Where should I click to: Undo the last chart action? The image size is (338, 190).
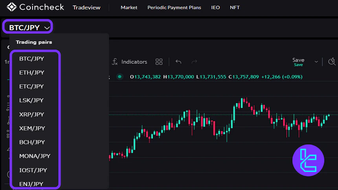(178, 62)
